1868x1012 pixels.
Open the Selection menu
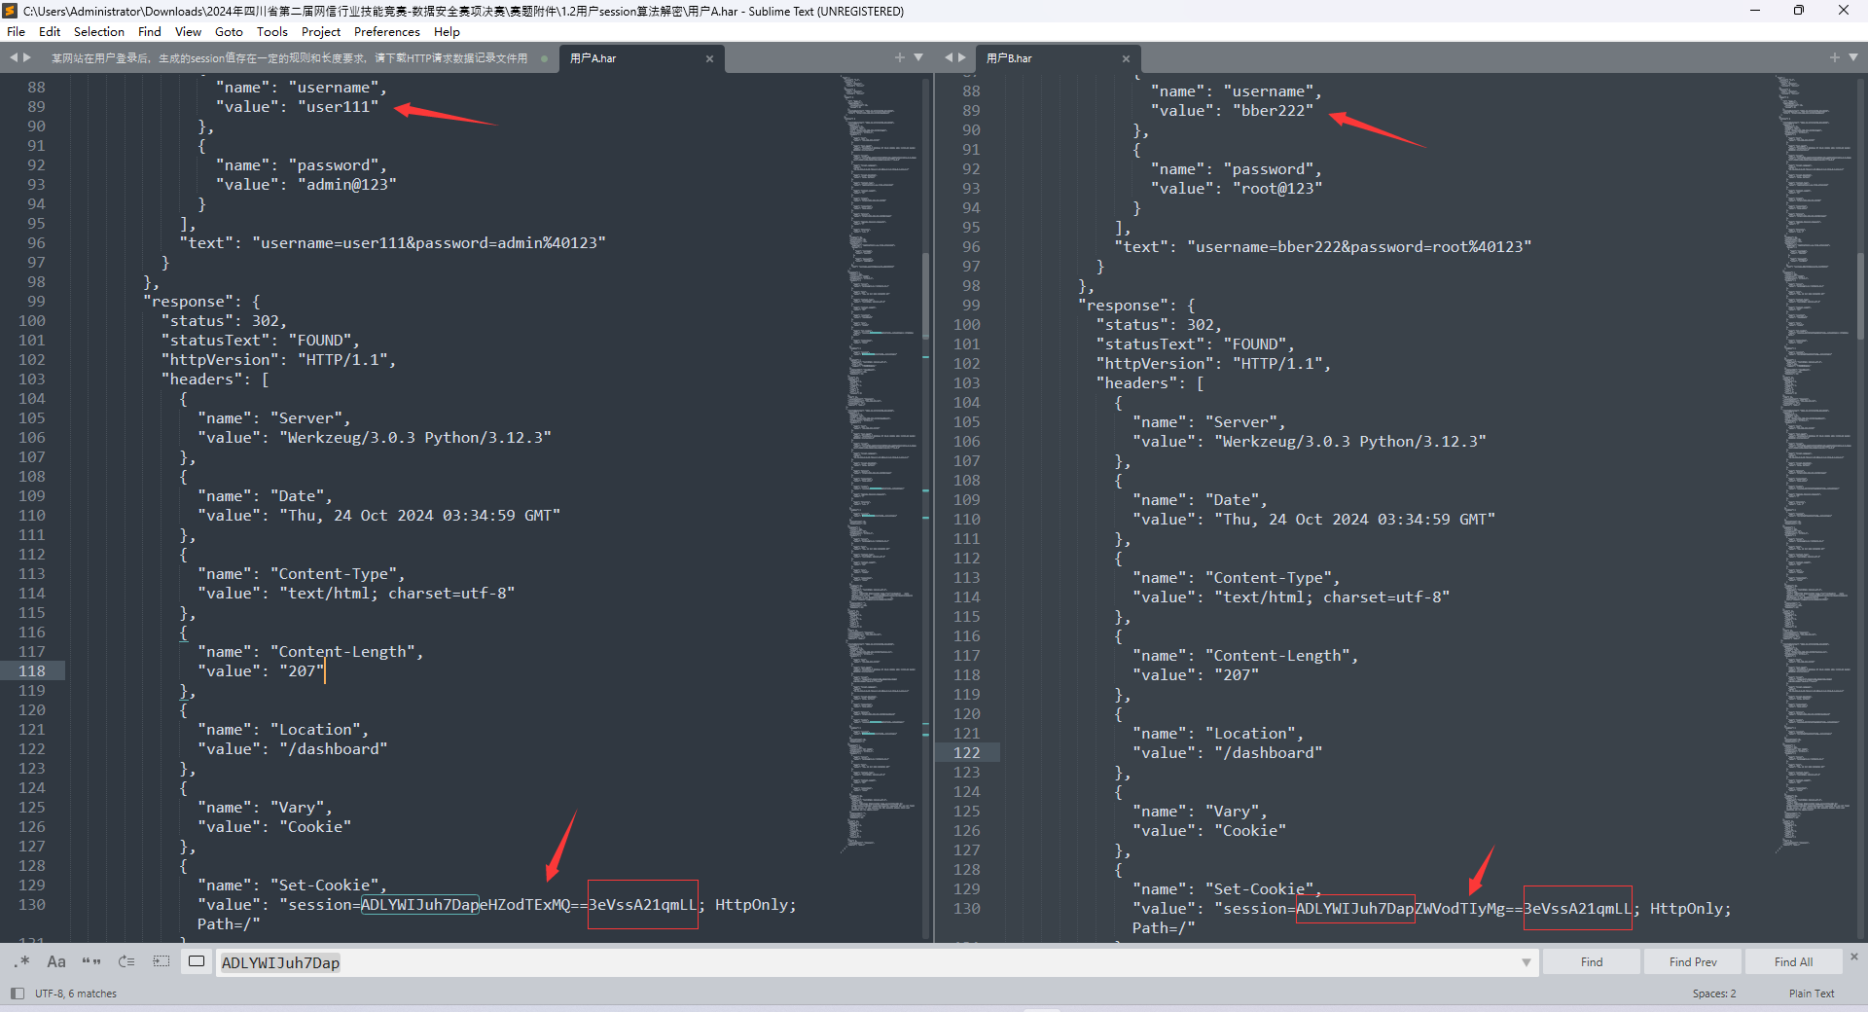click(99, 32)
